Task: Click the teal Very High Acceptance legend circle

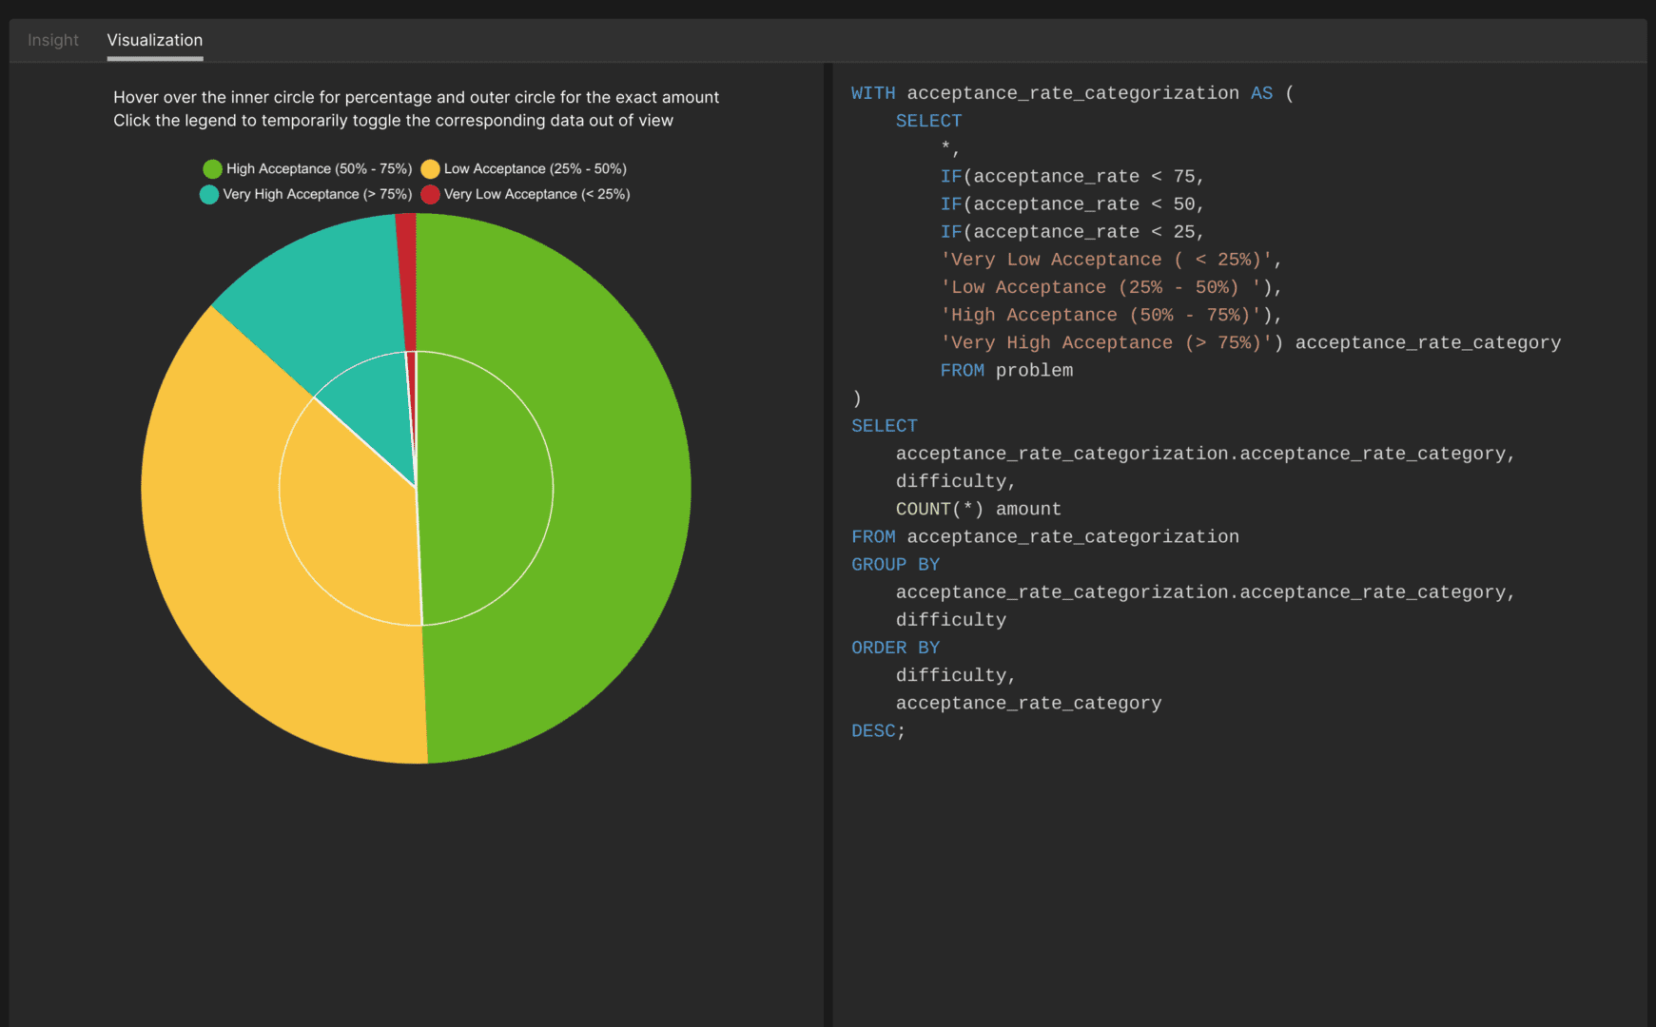Action: click(209, 195)
